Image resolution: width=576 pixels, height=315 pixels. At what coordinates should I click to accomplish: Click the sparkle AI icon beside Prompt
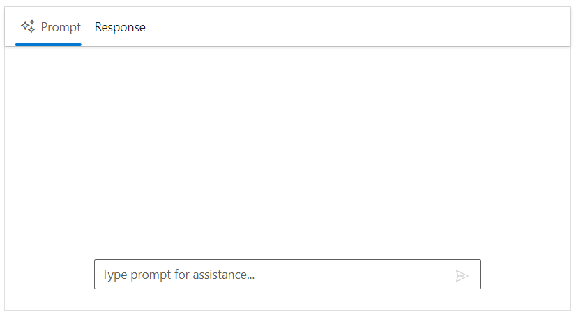coord(28,26)
